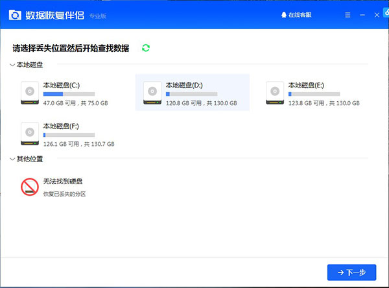Viewport: 389px width, 288px height.
Task: Select the drive icon for 本地磁盘(D:)
Action: tap(152, 93)
